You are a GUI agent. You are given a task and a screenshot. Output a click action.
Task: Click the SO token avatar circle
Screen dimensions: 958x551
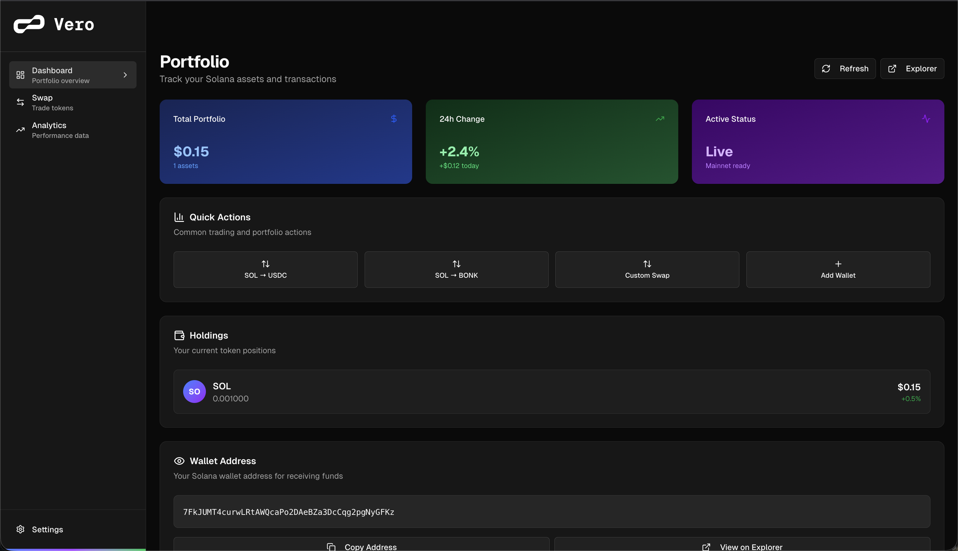pyautogui.click(x=194, y=391)
